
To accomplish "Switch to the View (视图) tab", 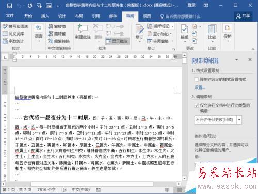I will (147, 16).
